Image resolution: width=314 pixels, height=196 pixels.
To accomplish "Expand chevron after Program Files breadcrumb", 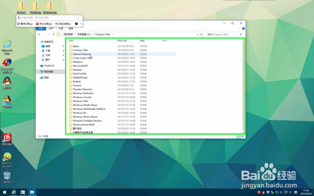I will click(x=112, y=34).
